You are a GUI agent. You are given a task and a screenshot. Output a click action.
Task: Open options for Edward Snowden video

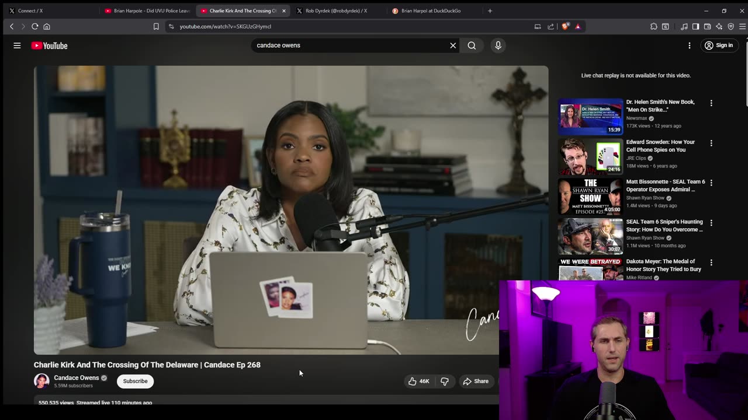[711, 143]
